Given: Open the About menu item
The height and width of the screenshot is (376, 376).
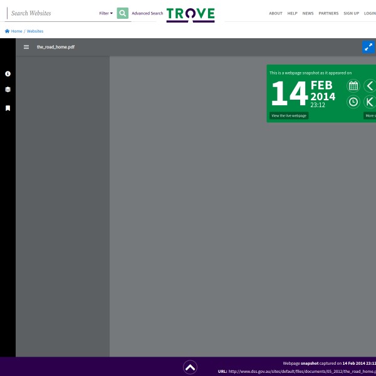Looking at the screenshot, I should click(x=276, y=13).
